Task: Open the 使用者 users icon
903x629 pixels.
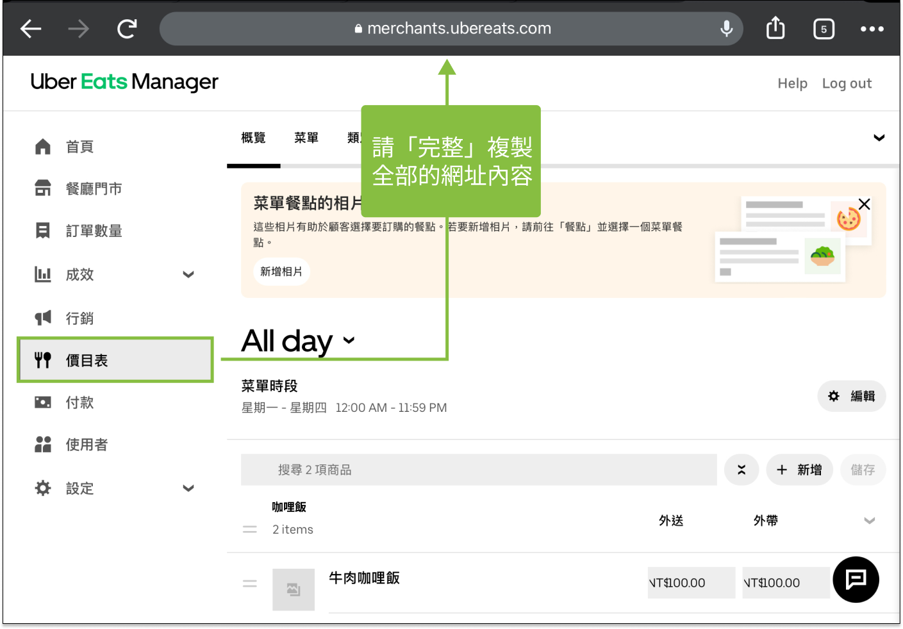Action: pos(42,445)
